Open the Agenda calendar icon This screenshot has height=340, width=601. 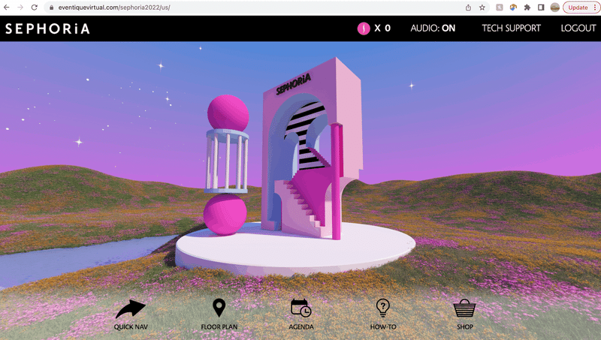(x=301, y=308)
